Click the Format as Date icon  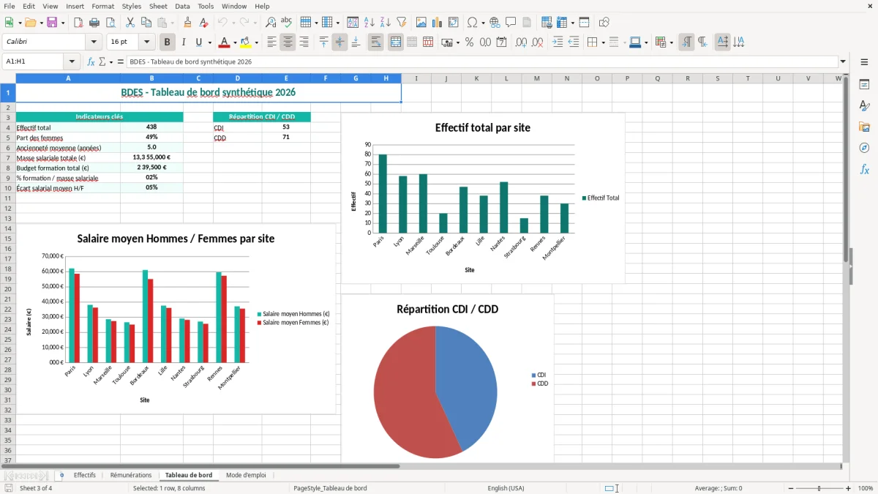coord(502,42)
